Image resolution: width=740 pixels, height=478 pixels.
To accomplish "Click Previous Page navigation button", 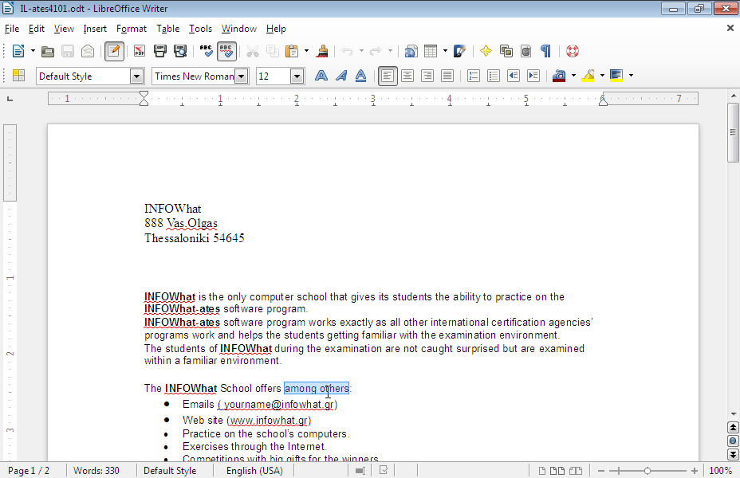I will tap(733, 428).
